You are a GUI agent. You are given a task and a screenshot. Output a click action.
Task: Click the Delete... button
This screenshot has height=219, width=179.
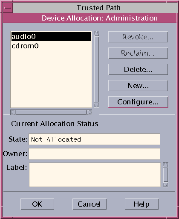pos(138,69)
